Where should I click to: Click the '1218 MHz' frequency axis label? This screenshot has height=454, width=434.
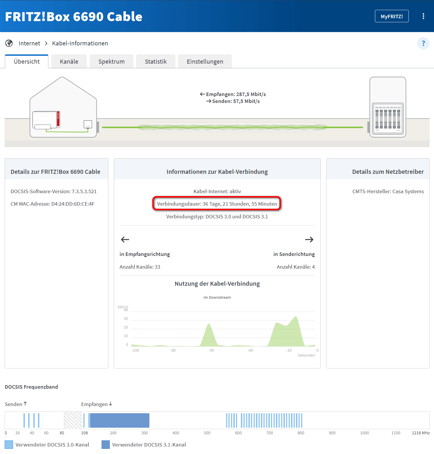click(x=421, y=433)
